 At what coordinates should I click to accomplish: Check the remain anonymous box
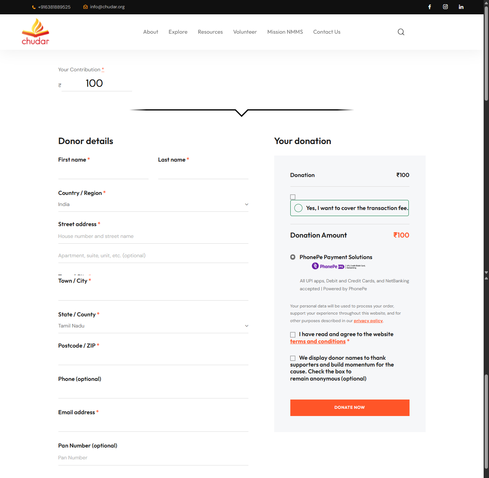click(x=293, y=358)
